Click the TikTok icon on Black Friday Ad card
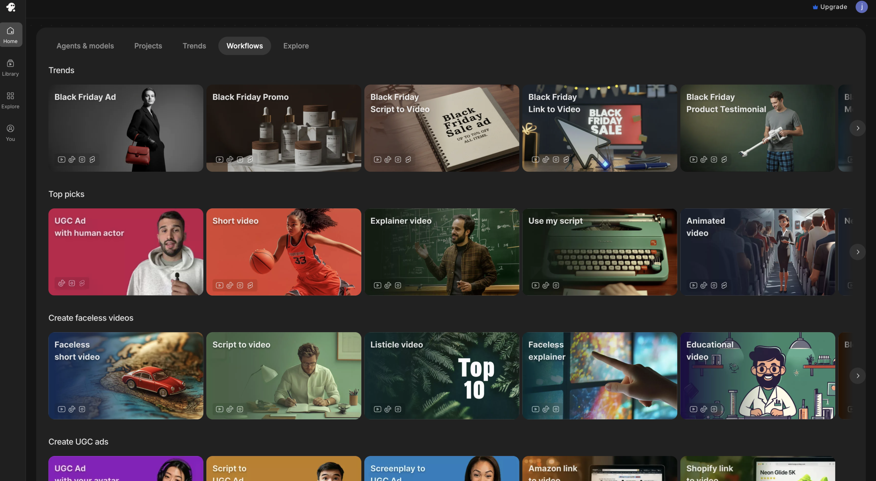876x481 pixels. pos(72,159)
